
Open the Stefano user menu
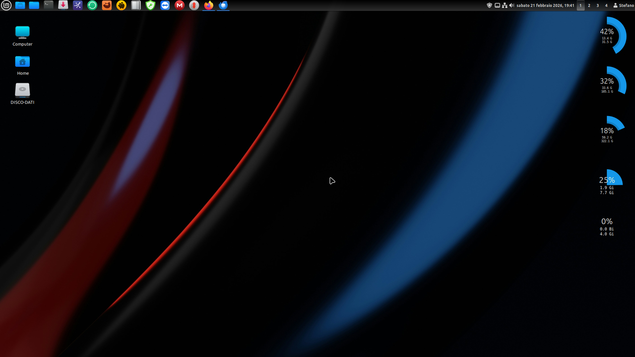(624, 5)
